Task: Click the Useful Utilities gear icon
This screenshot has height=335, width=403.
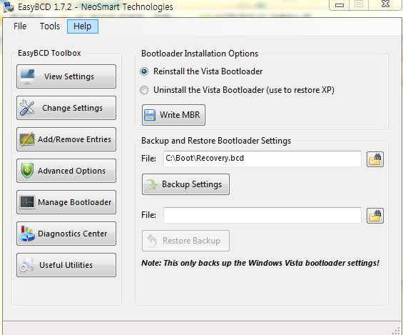Action: 26,265
